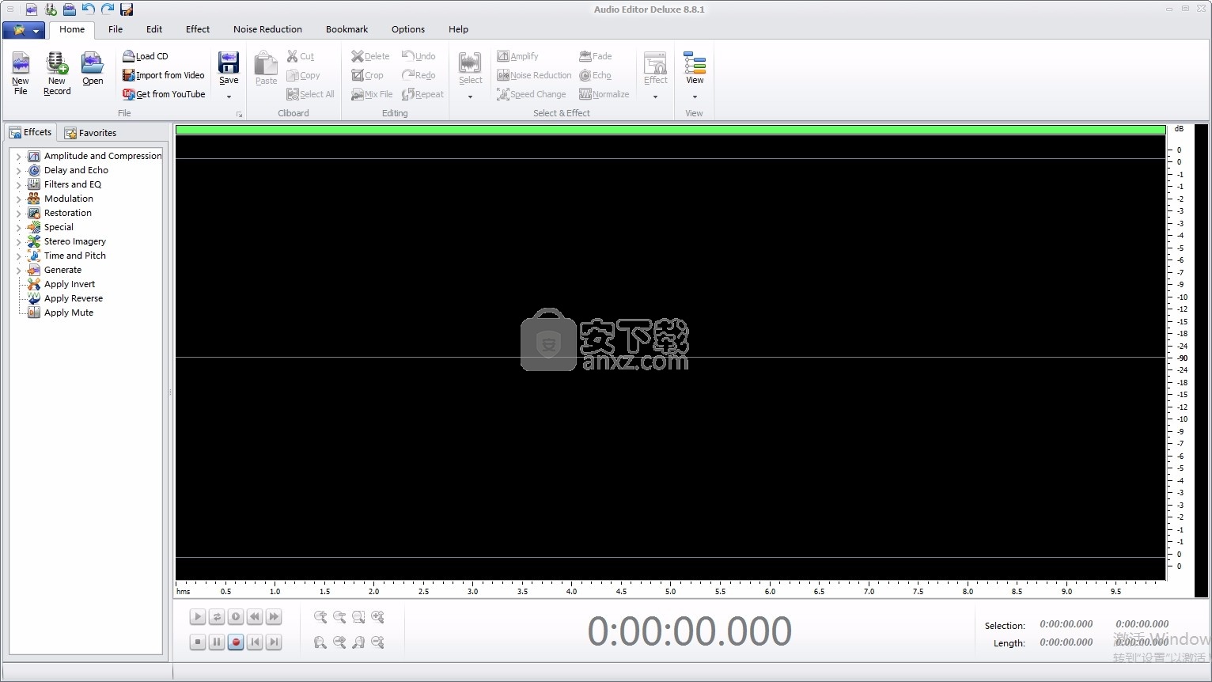The width and height of the screenshot is (1212, 682).
Task: Toggle the loop playback button
Action: click(x=217, y=616)
